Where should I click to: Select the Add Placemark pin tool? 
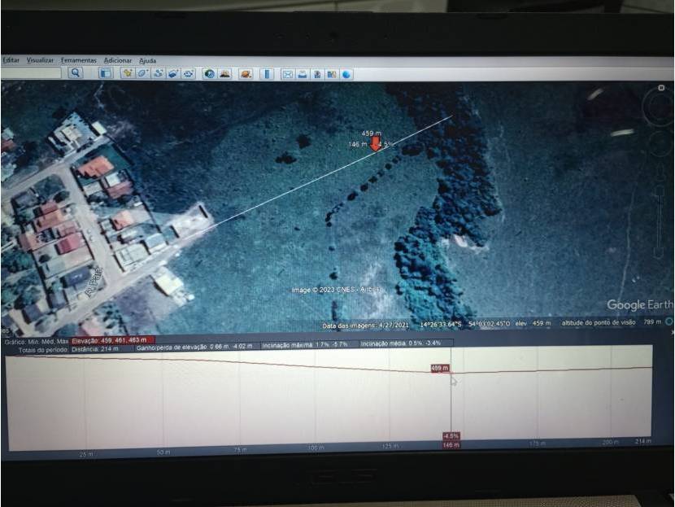tap(128, 73)
